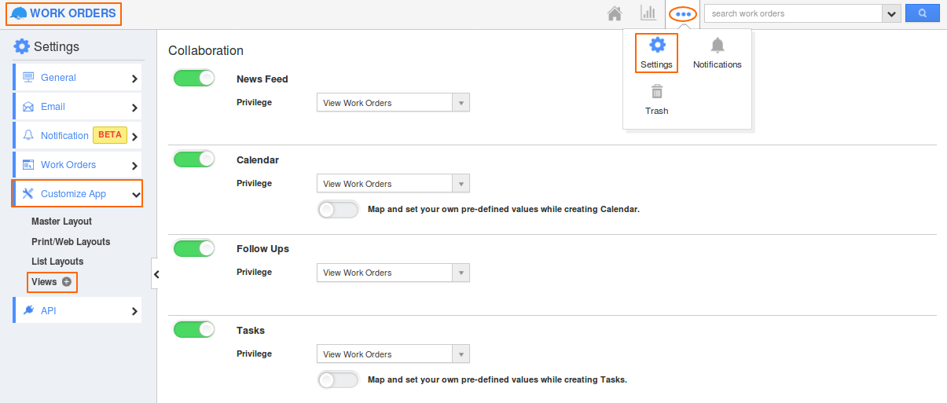Click the search work orders field

point(793,13)
